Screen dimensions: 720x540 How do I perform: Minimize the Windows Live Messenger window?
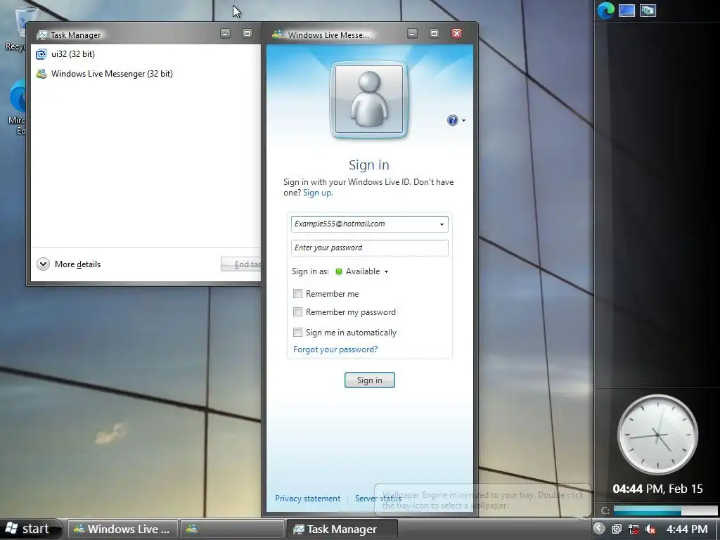pyautogui.click(x=412, y=33)
